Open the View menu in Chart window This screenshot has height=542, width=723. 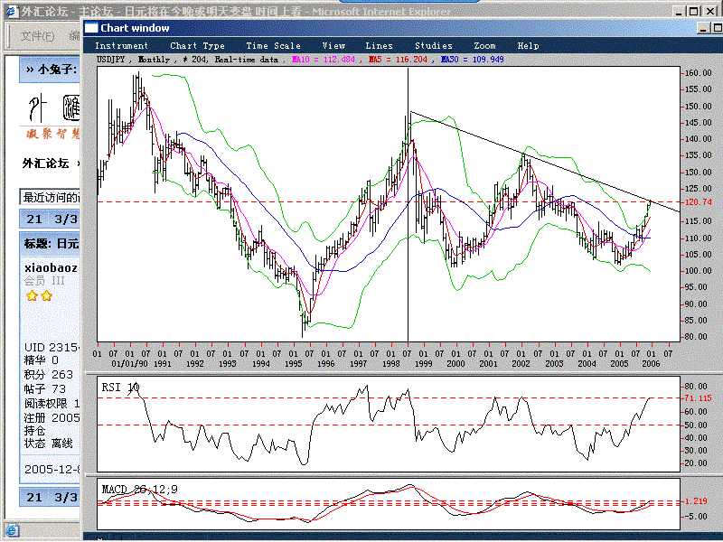333,46
